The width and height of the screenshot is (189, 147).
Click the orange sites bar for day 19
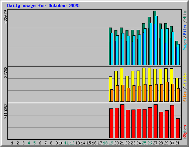point(112,96)
